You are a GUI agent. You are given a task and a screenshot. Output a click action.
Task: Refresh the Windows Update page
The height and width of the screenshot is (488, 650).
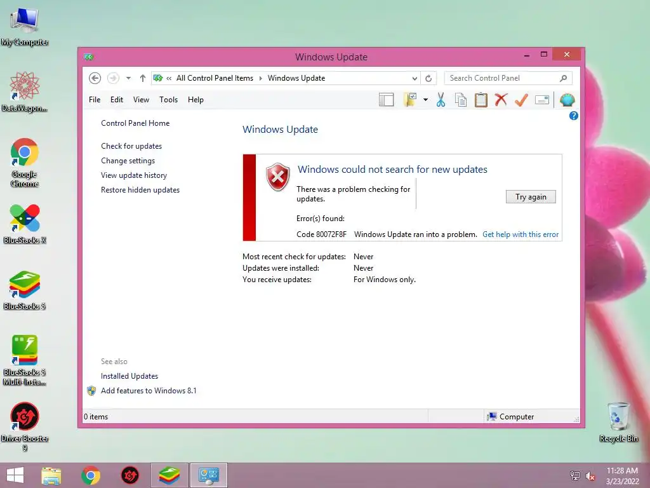click(428, 78)
